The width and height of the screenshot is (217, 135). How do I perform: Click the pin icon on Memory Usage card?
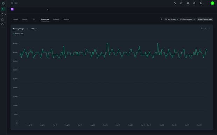(202, 28)
